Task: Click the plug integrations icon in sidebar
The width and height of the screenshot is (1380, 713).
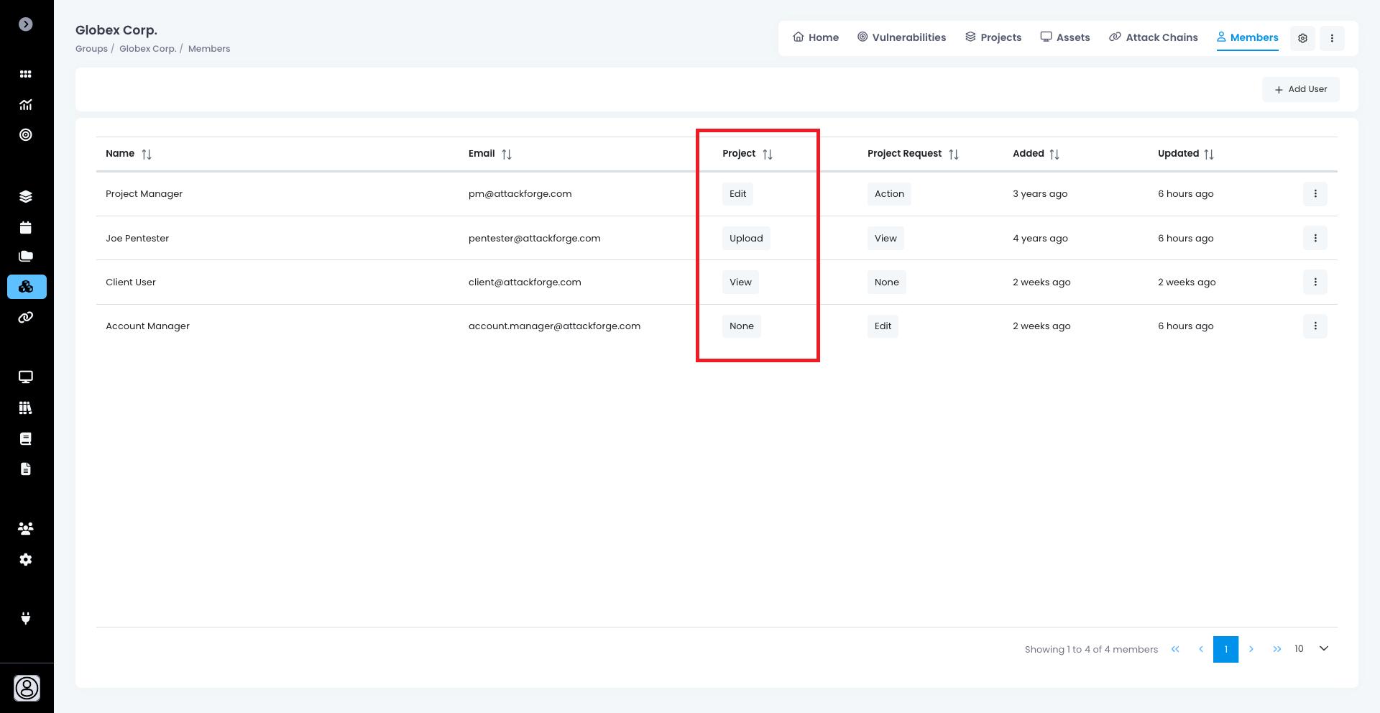Action: click(x=26, y=618)
